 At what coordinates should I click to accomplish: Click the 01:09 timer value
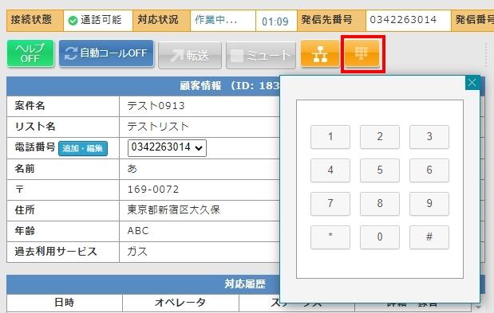276,21
